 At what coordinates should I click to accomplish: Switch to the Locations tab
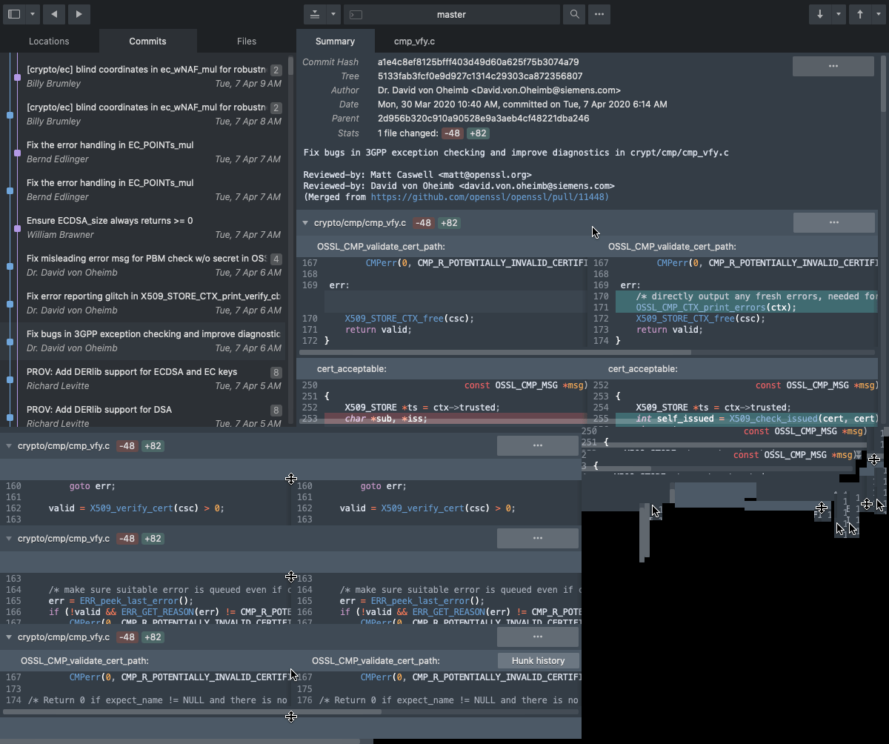49,41
